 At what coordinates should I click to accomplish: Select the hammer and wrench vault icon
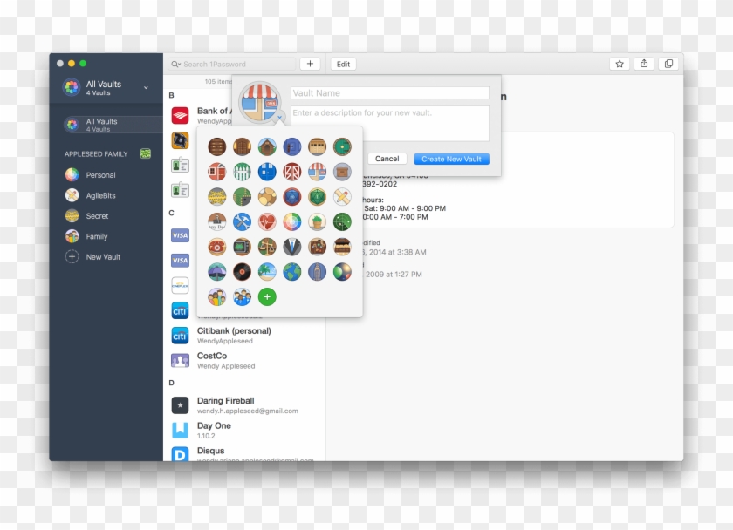click(x=243, y=221)
